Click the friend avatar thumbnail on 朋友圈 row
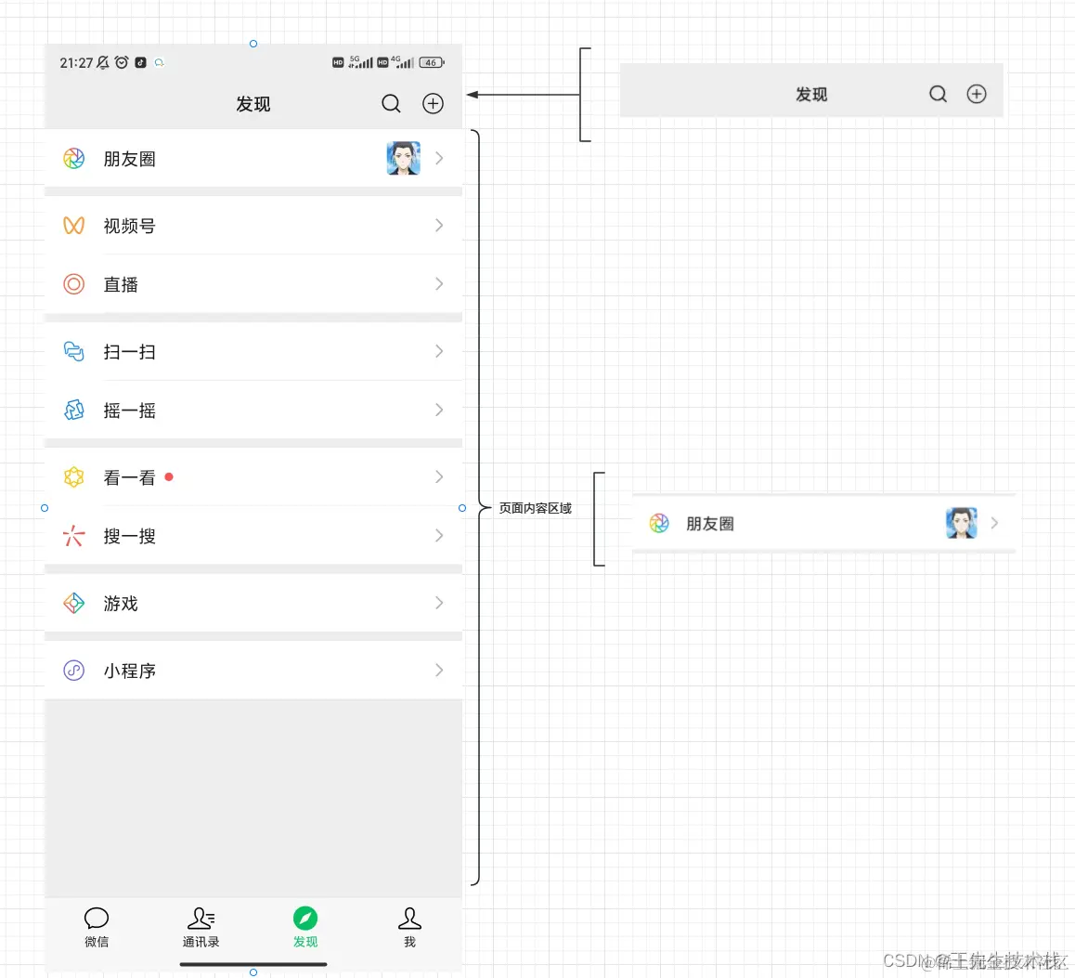 coord(403,158)
